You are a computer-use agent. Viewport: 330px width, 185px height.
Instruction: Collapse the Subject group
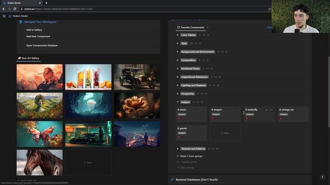177,102
